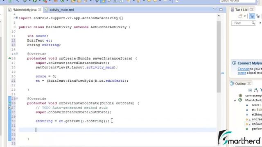Minimize the editor area

215,9
